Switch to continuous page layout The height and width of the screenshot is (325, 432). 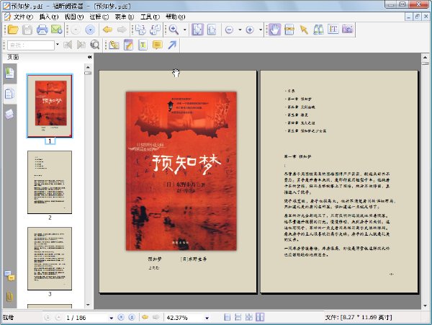pyautogui.click(x=238, y=317)
